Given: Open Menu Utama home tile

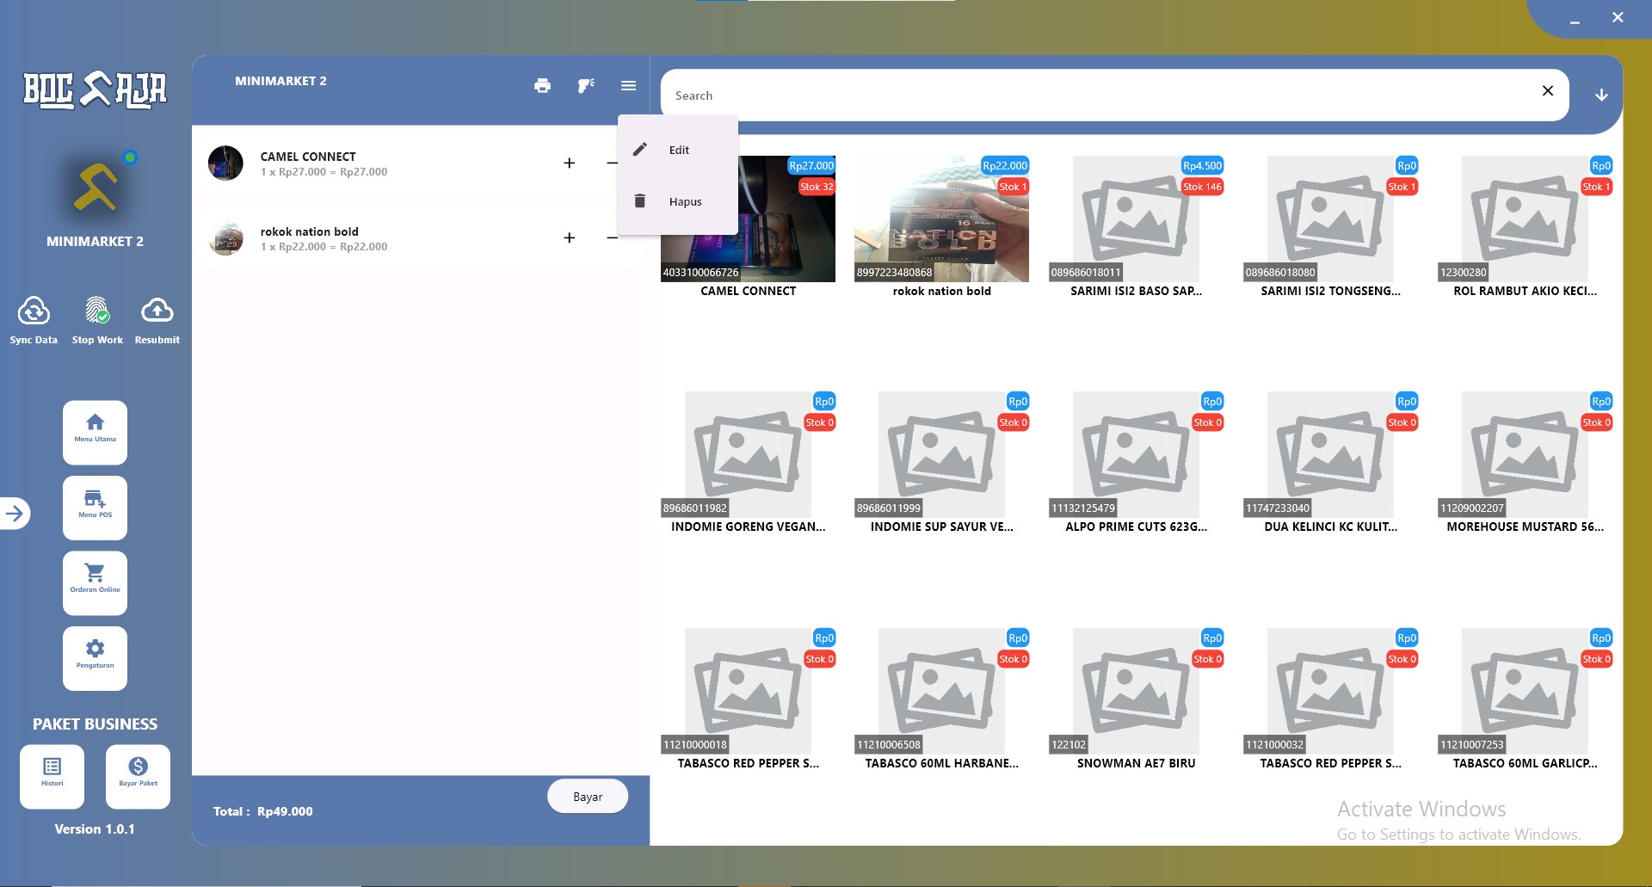Looking at the screenshot, I should click(x=95, y=433).
